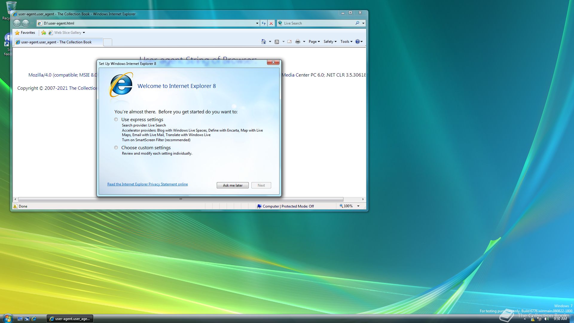Click the page icon in the address bar
Screen dimensions: 574x323
point(40,23)
